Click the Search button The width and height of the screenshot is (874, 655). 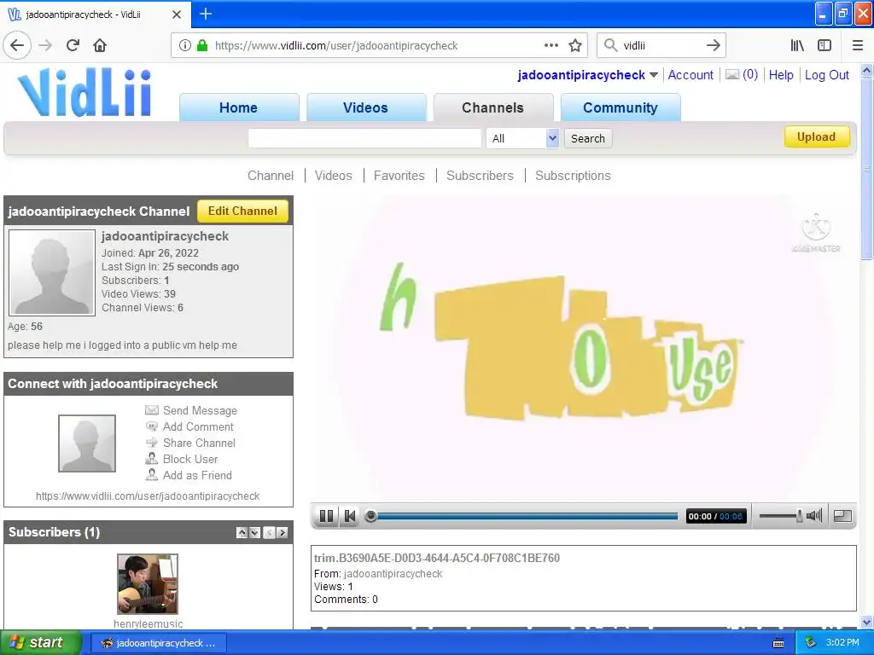[x=588, y=138]
